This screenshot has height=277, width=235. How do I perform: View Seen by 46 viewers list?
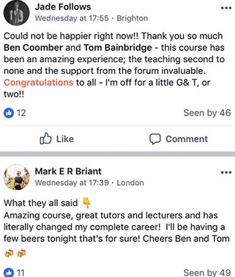(x=207, y=113)
